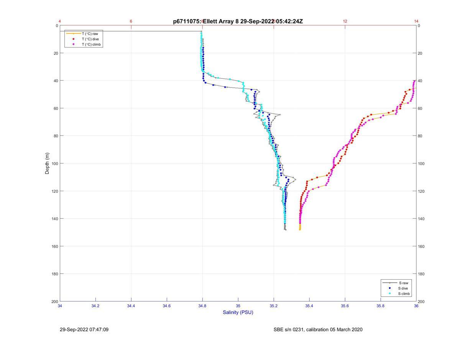This screenshot has height=339, width=460.
Task: Click the gray line sample beside 'S raw'
Action: 389,283
